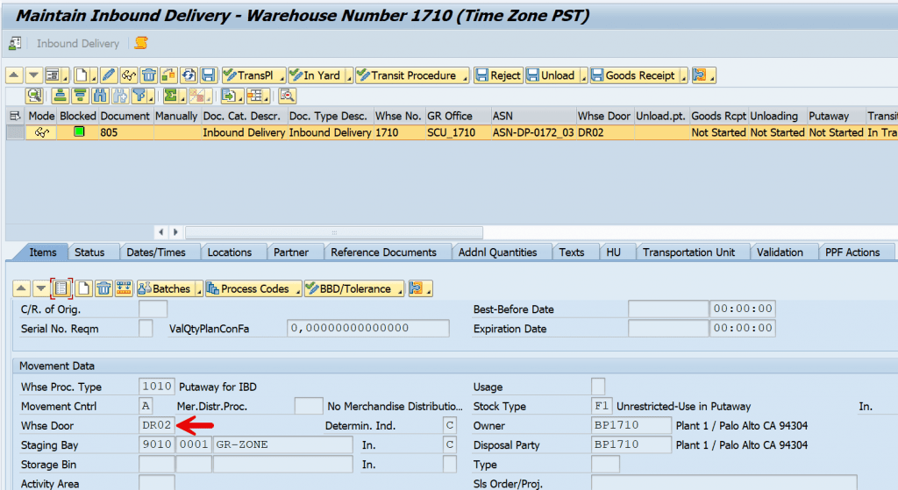Screen dimensions: 898x490
Task: Click the items toolbar down arrow
Action: point(40,288)
